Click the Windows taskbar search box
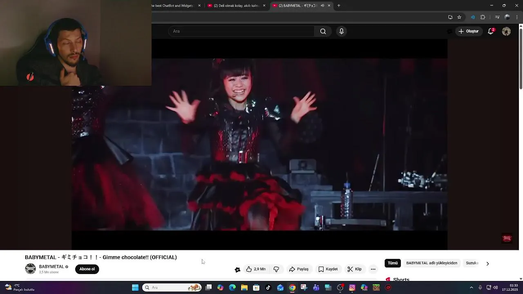 [172, 287]
